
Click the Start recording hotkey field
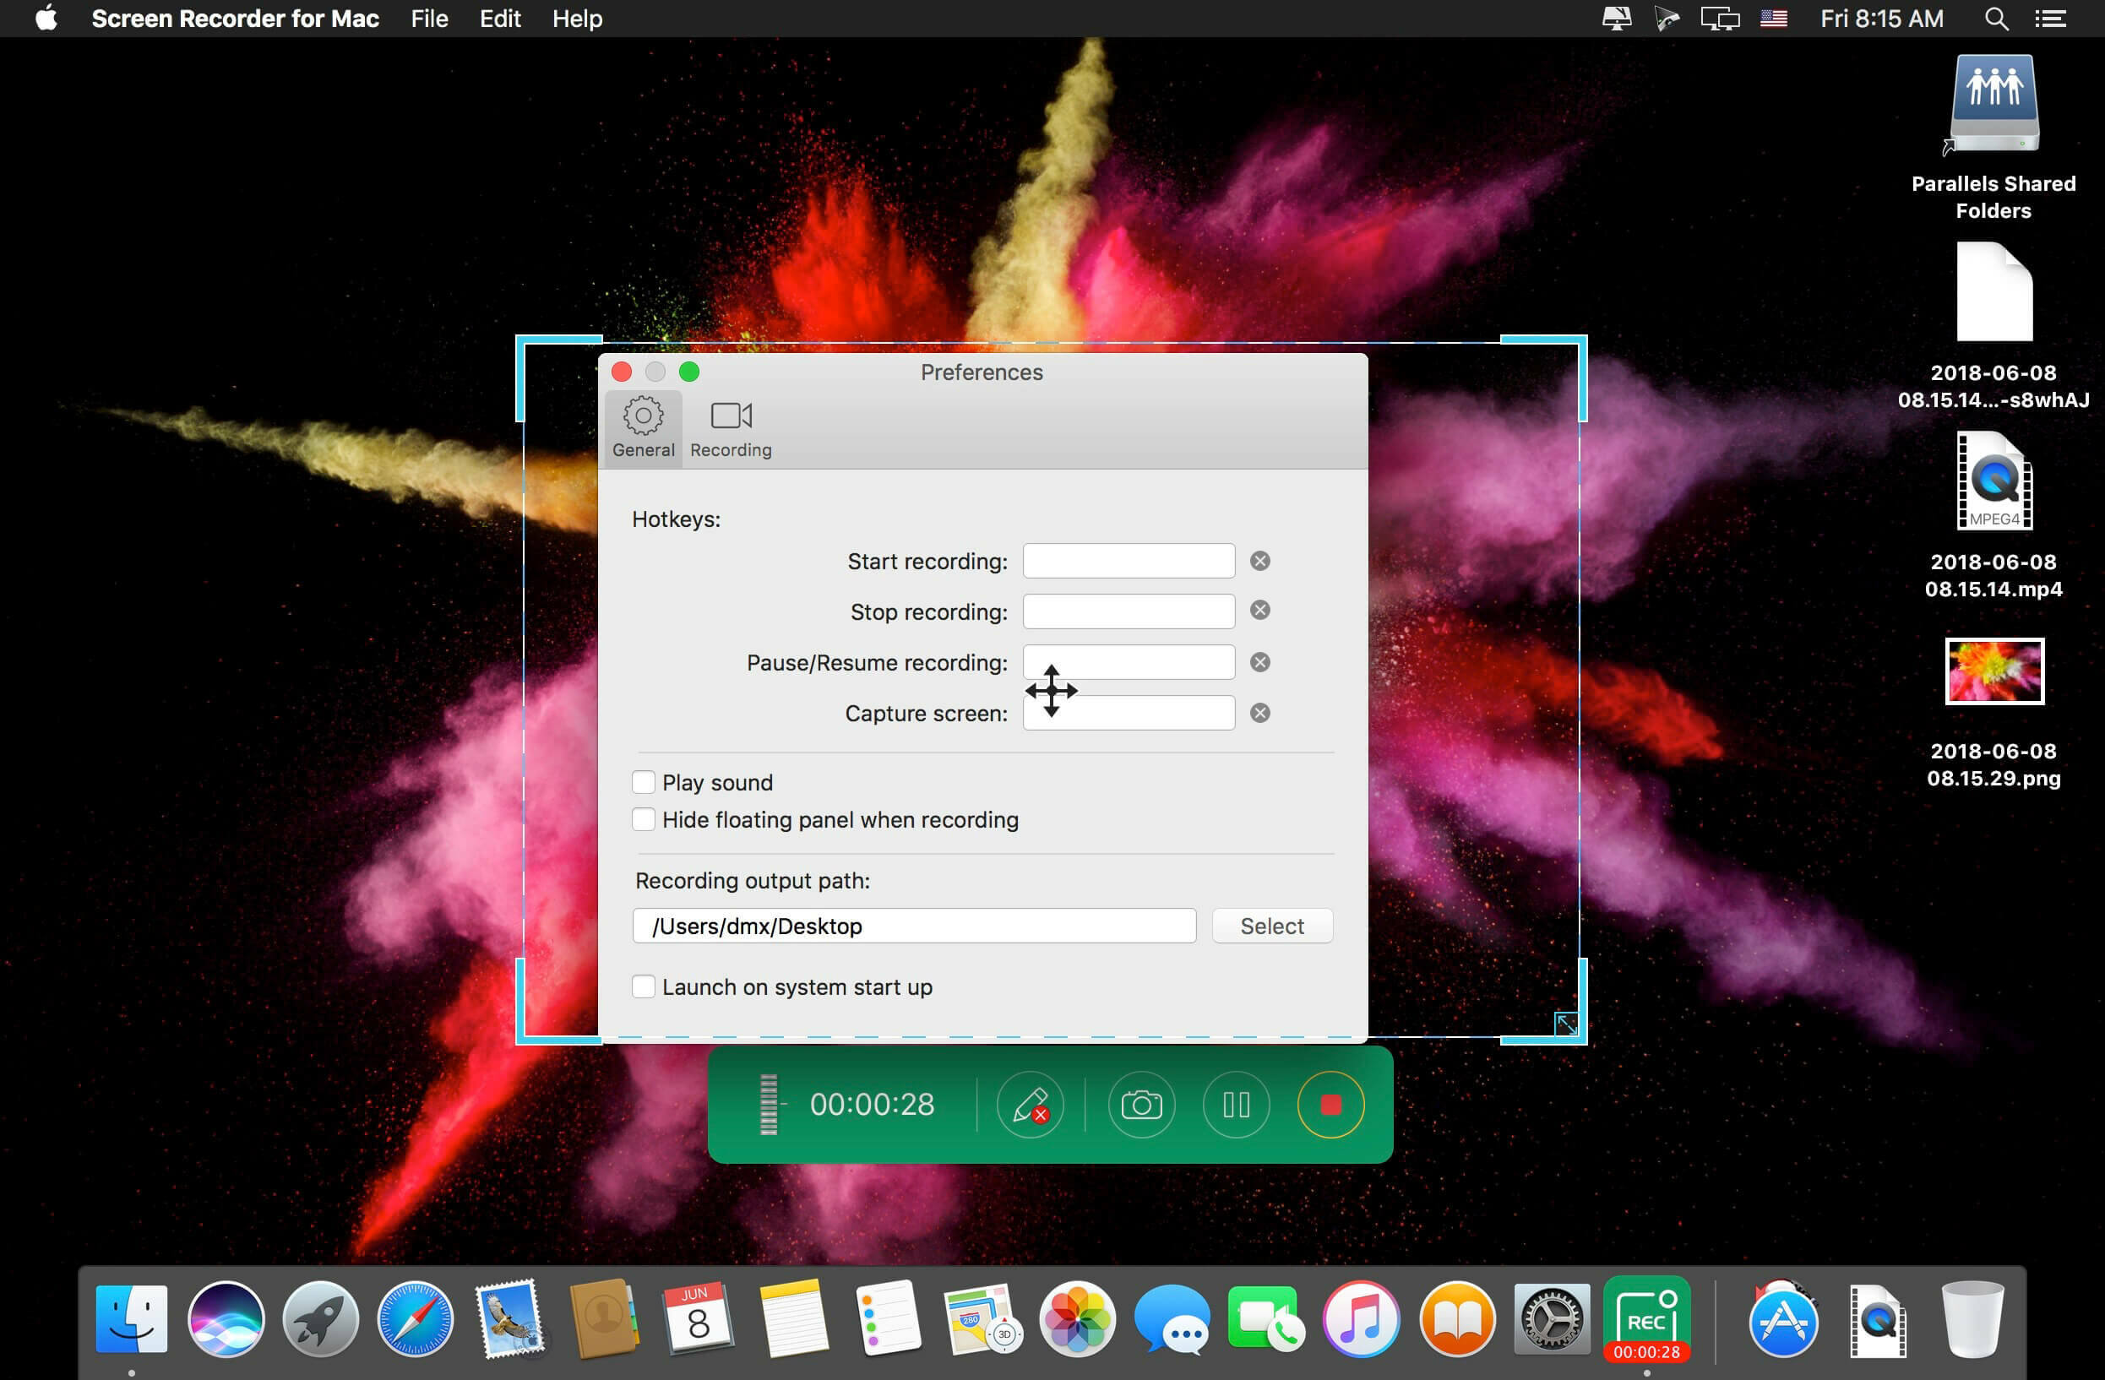(x=1129, y=561)
